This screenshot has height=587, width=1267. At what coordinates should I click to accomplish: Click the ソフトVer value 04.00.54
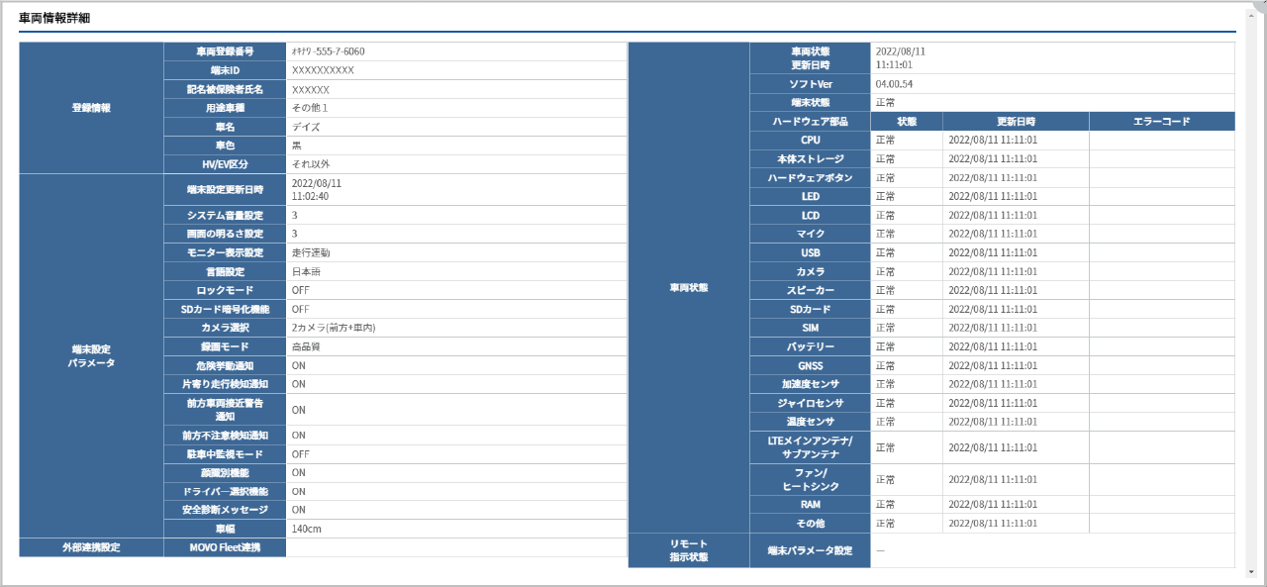894,84
